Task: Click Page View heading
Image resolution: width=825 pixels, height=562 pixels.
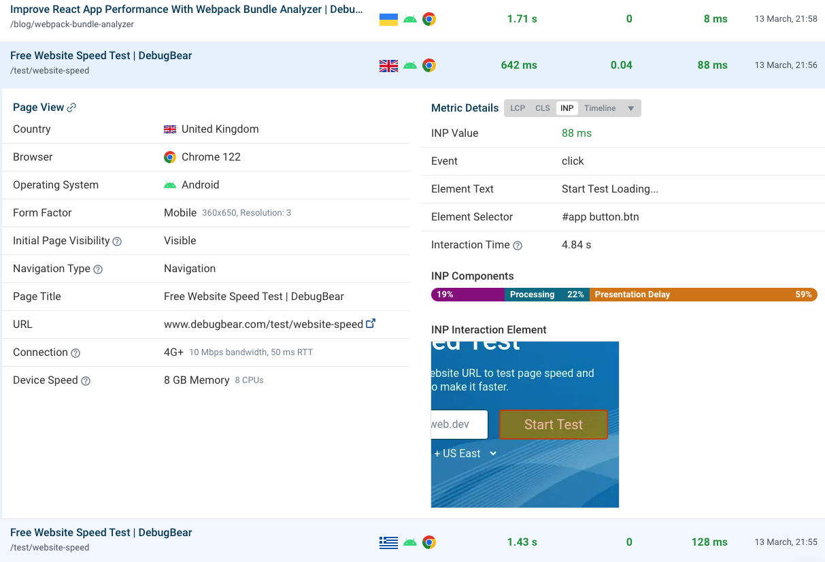Action: point(38,108)
